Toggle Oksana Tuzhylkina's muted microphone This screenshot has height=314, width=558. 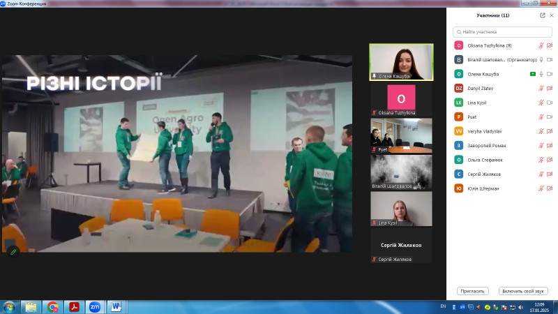(541, 45)
